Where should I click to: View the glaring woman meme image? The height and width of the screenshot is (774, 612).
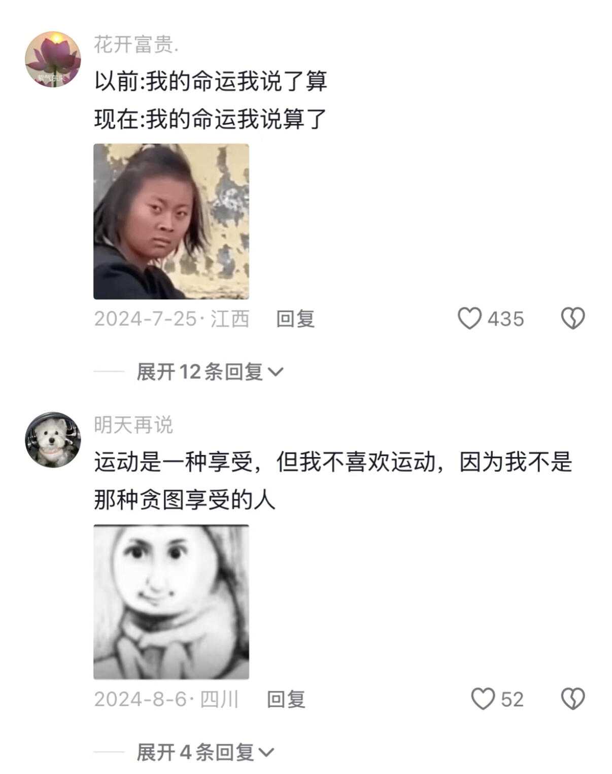tap(171, 222)
